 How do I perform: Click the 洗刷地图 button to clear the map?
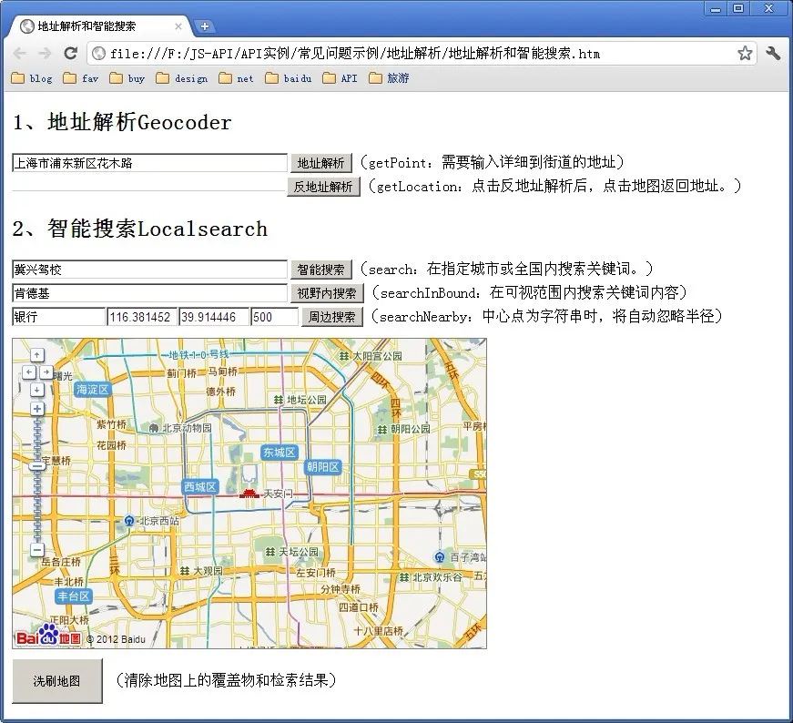[56, 681]
